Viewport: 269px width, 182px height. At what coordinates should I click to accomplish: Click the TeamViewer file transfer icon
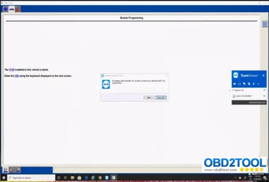click(x=249, y=84)
